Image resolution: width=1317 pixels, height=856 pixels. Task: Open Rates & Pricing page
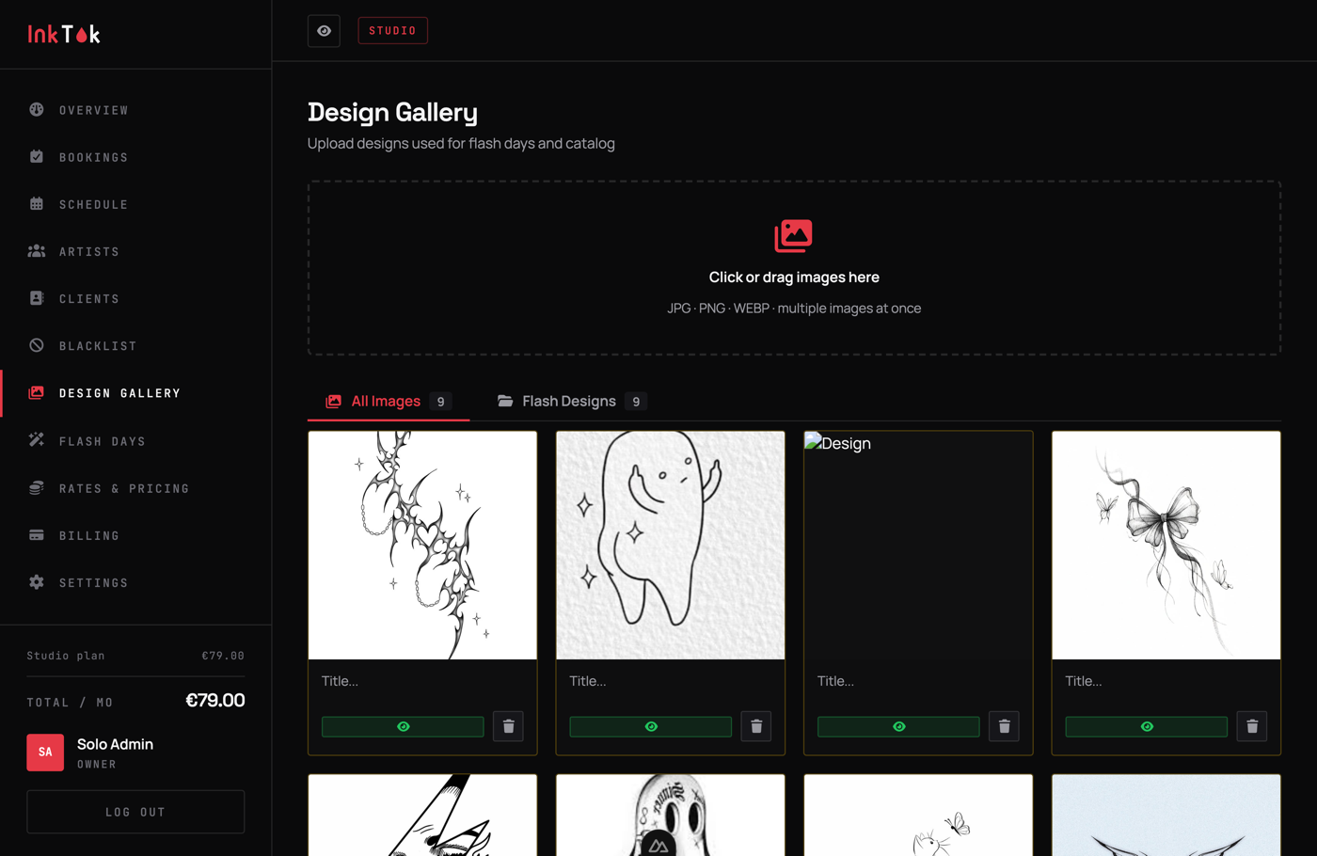(x=135, y=488)
